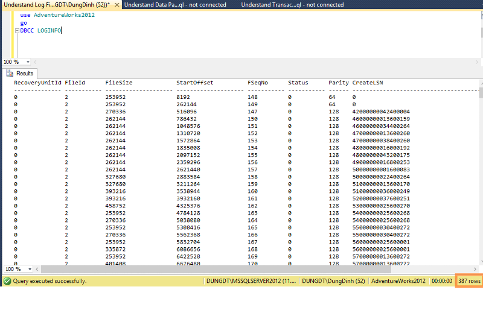Click Parity value 64 in first row

(x=331, y=97)
